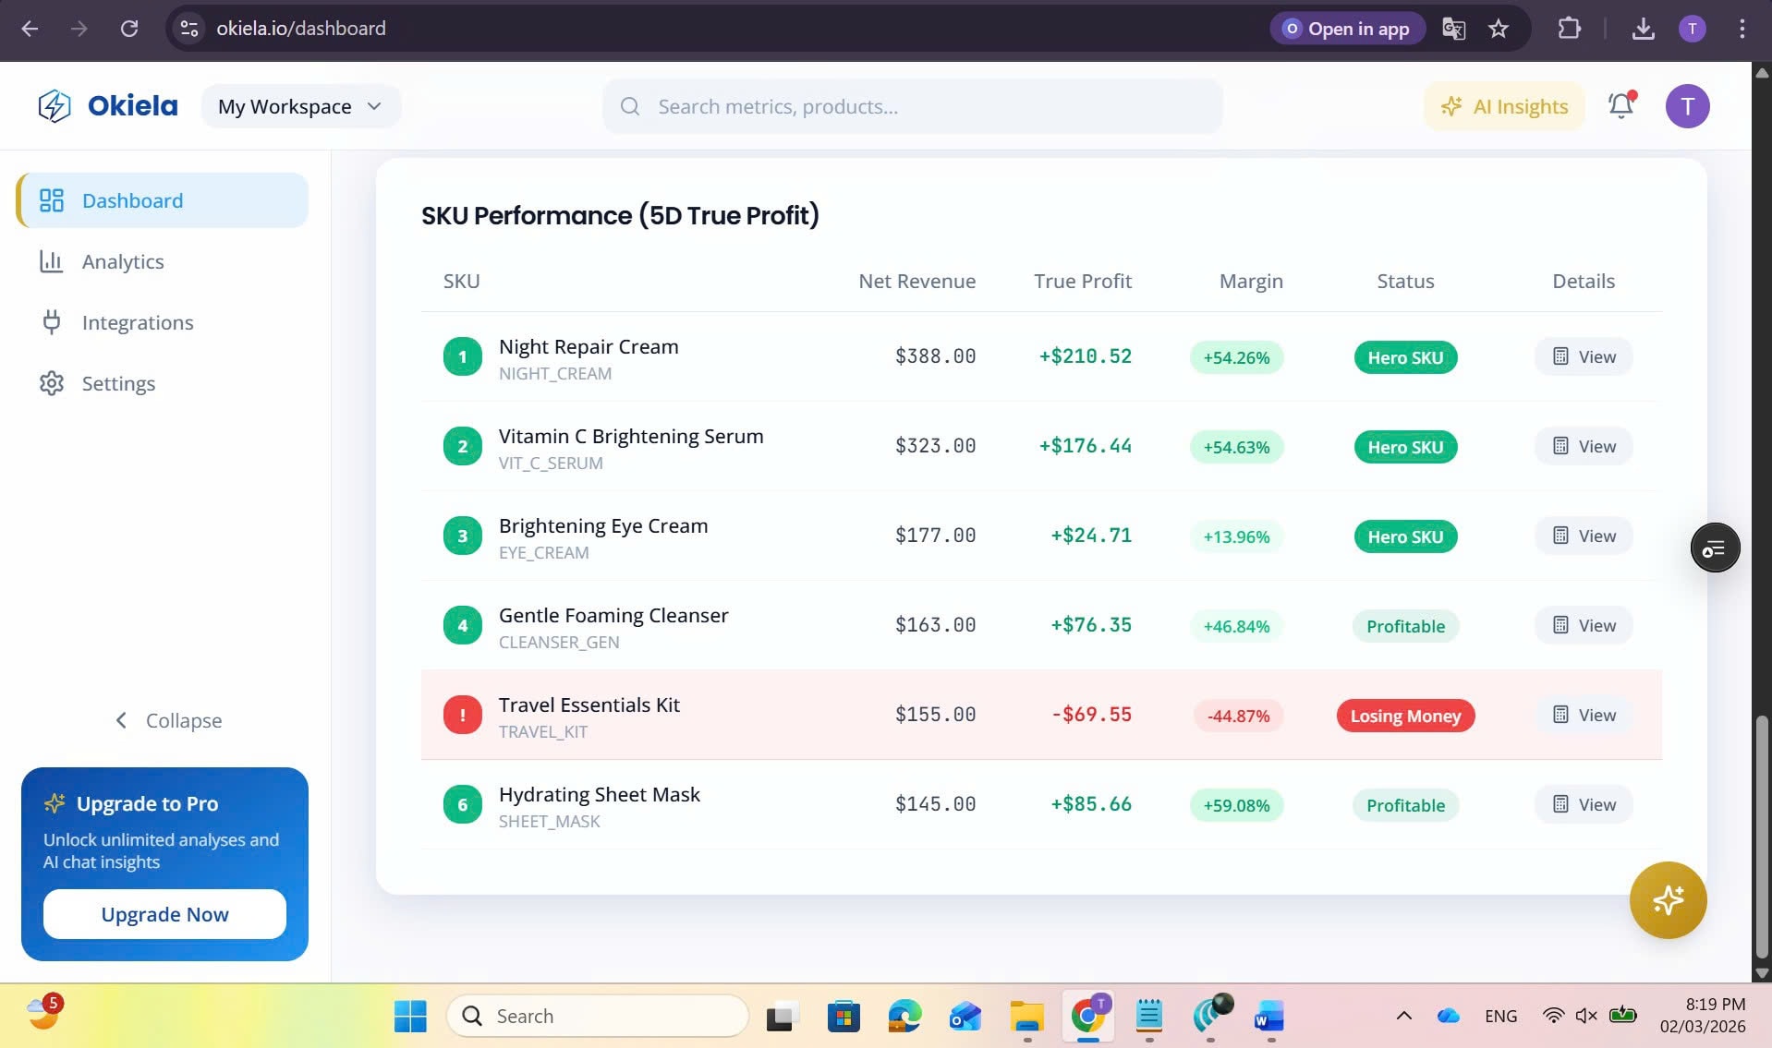This screenshot has height=1048, width=1772.
Task: Click the profile avatar
Action: point(1688,105)
